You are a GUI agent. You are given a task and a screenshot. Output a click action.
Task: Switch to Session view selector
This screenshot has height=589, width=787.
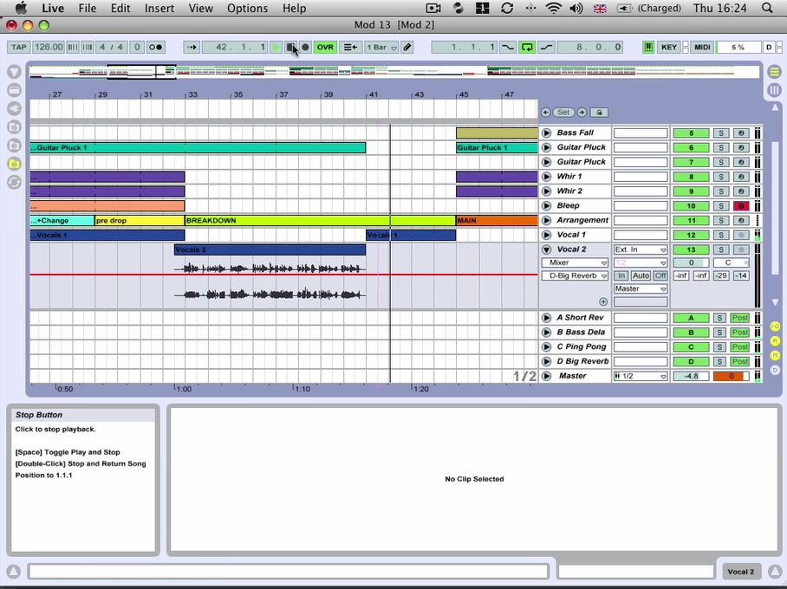point(775,90)
